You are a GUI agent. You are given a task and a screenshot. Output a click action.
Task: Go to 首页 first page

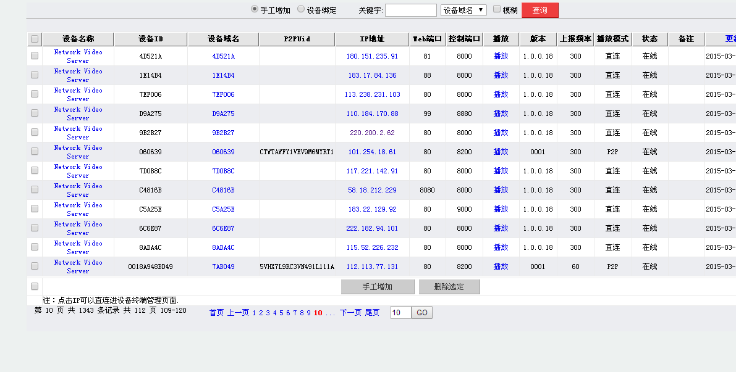tap(216, 313)
